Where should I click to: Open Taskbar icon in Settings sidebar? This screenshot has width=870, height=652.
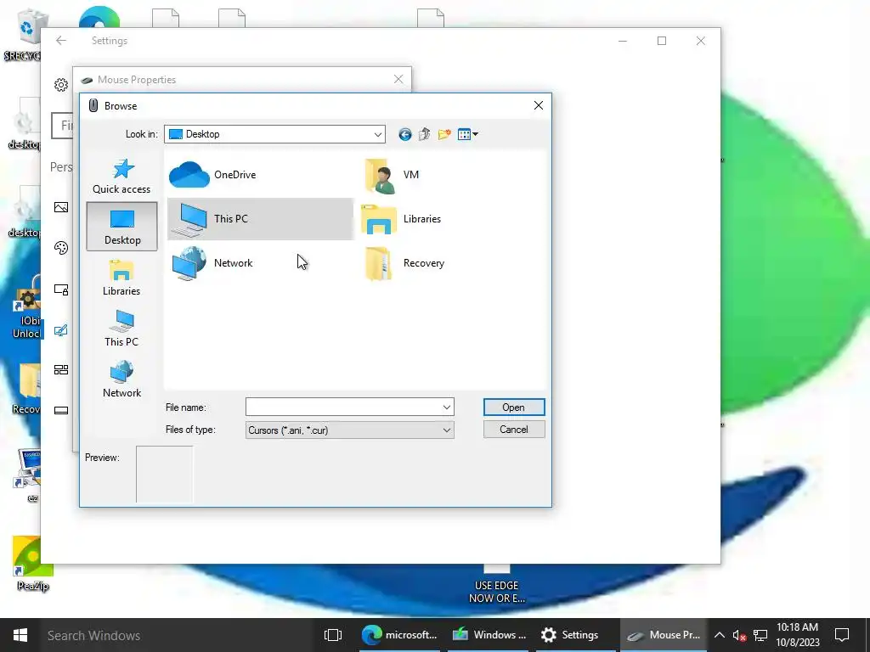61,410
